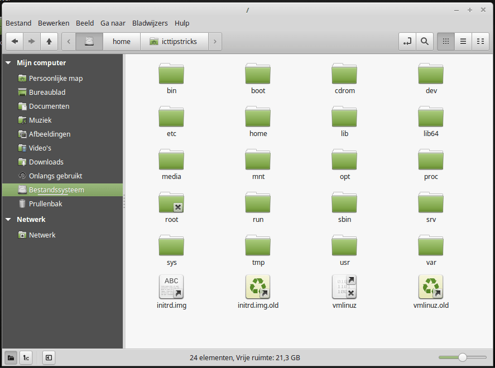Viewport: 495px width, 368px height.
Task: Select the media folder icon
Action: pyautogui.click(x=171, y=159)
